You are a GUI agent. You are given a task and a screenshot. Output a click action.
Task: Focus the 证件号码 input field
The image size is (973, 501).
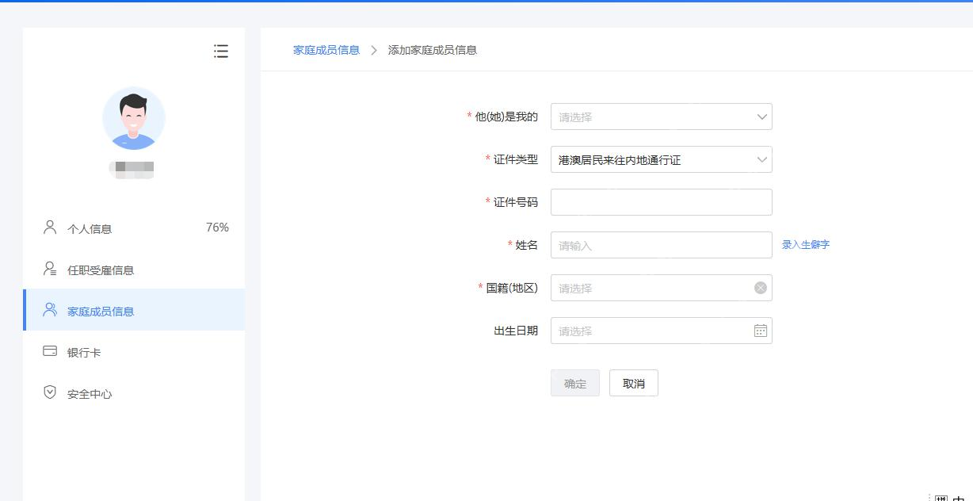pos(662,202)
